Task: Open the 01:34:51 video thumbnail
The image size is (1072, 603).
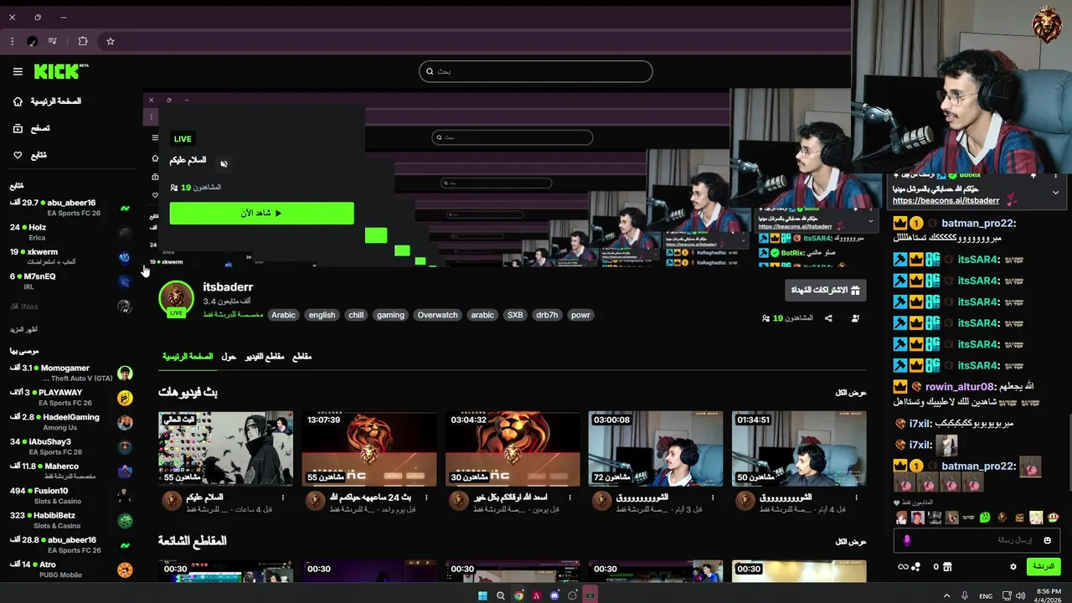Action: tap(799, 448)
